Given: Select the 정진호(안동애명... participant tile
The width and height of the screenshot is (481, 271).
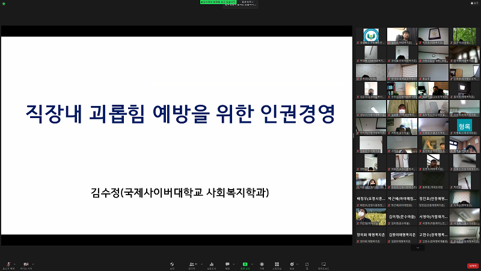Looking at the screenshot, I should [x=434, y=199].
